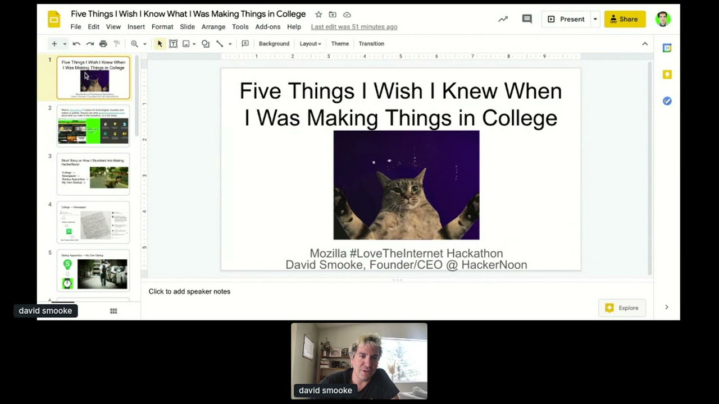719x404 pixels.
Task: Insert a text box
Action: point(173,44)
